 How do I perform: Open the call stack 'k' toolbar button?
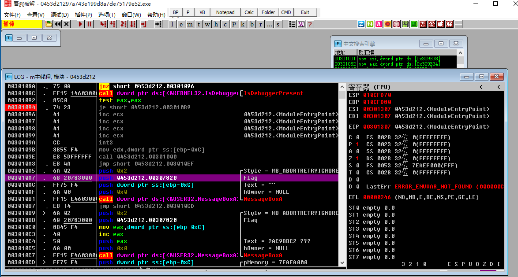243,24
